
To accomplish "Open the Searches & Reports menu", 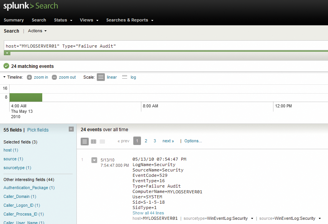I will click(x=129, y=20).
